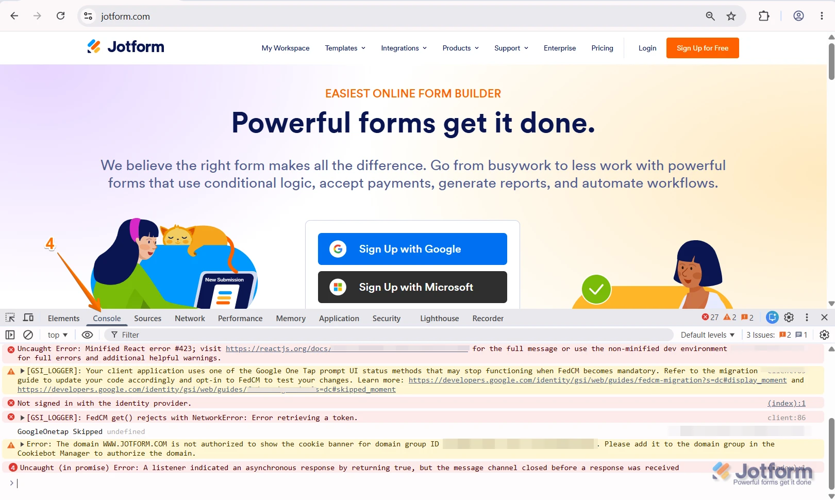Open the Chrome three-dot menu

[x=822, y=16]
